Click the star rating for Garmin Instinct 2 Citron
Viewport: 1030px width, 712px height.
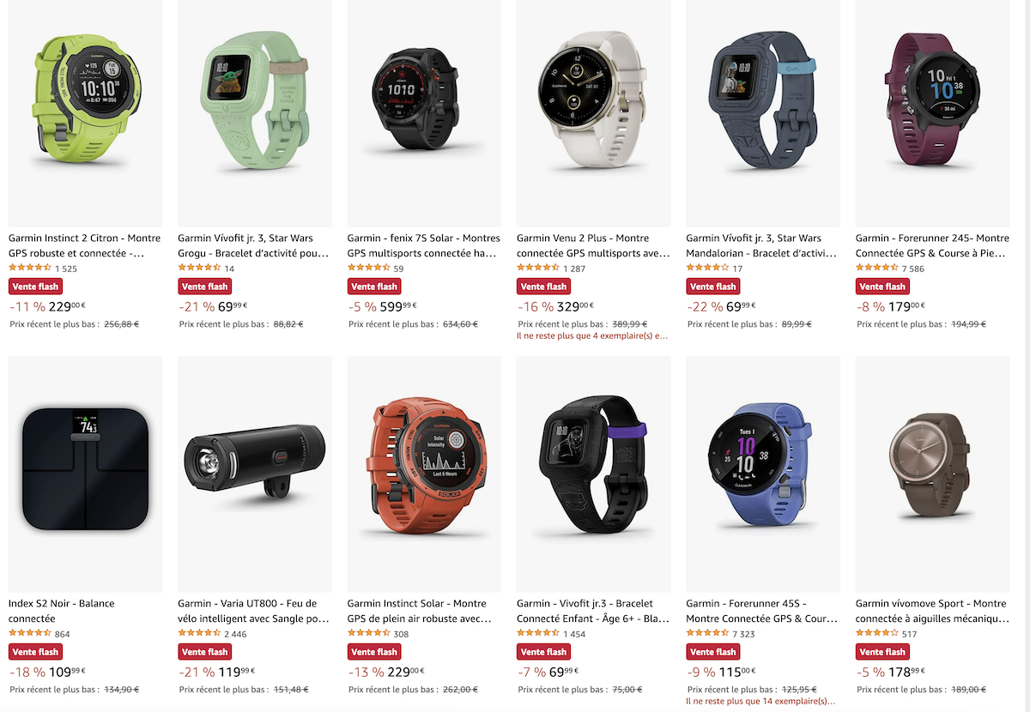[29, 268]
